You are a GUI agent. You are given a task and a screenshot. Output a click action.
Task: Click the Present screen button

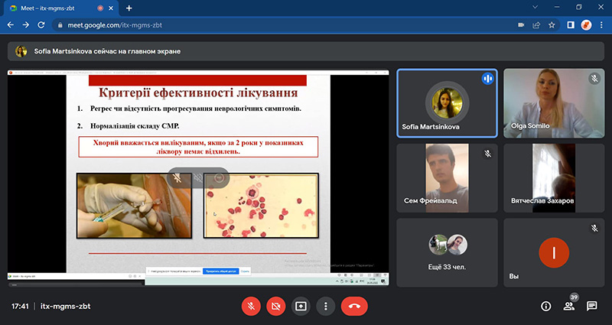301,306
